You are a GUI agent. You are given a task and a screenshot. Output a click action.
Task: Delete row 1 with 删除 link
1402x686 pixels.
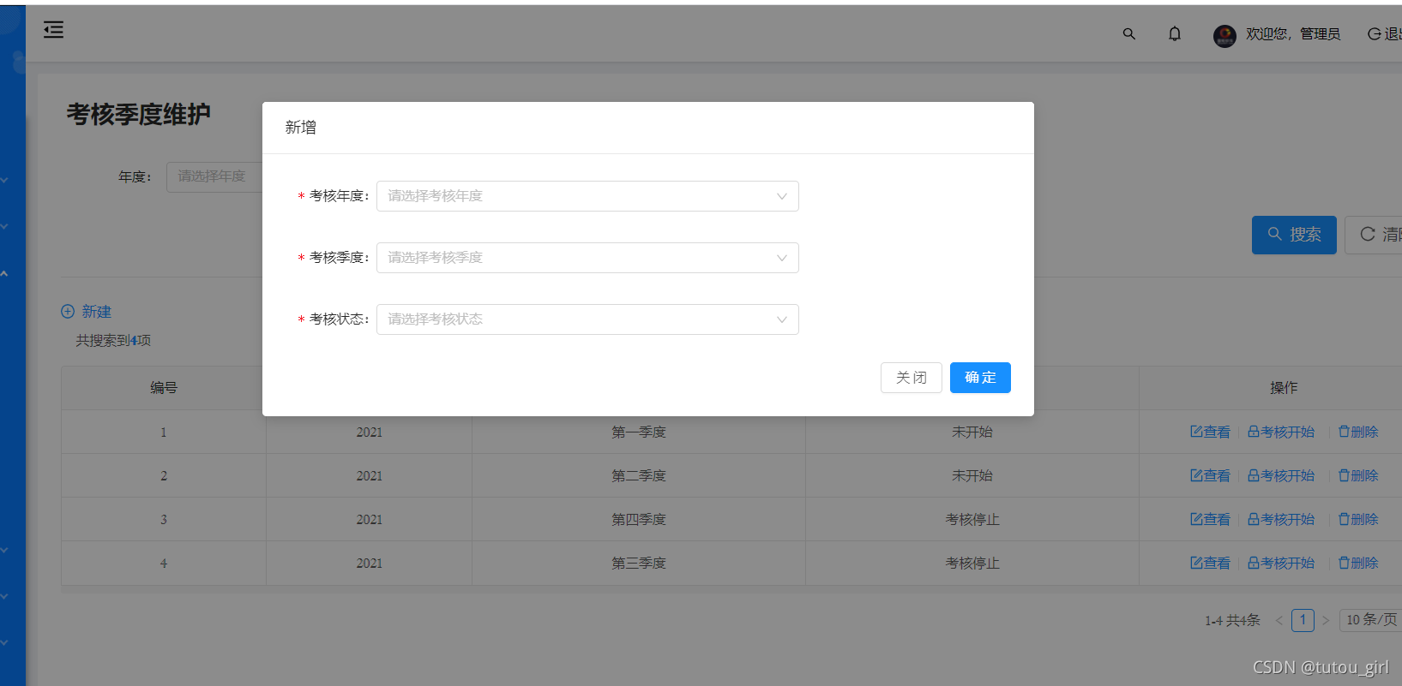1358,432
